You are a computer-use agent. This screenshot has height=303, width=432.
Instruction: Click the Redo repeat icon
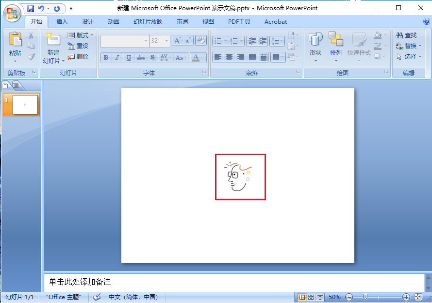click(57, 9)
